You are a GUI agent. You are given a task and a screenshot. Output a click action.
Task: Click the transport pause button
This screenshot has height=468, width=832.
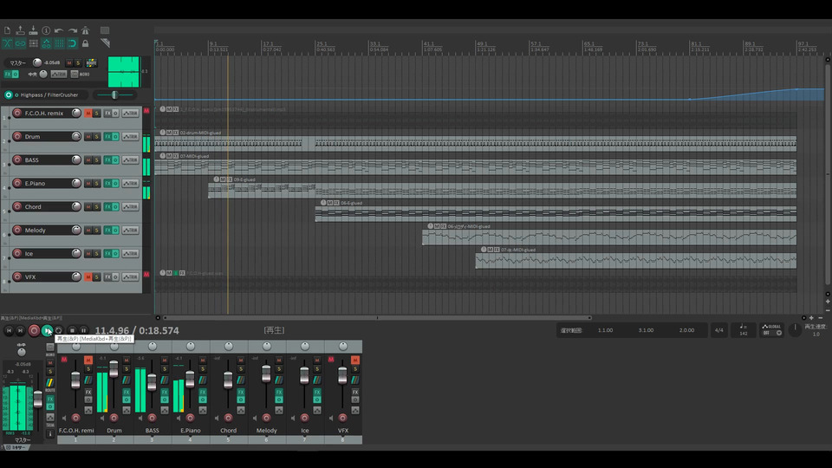(83, 330)
